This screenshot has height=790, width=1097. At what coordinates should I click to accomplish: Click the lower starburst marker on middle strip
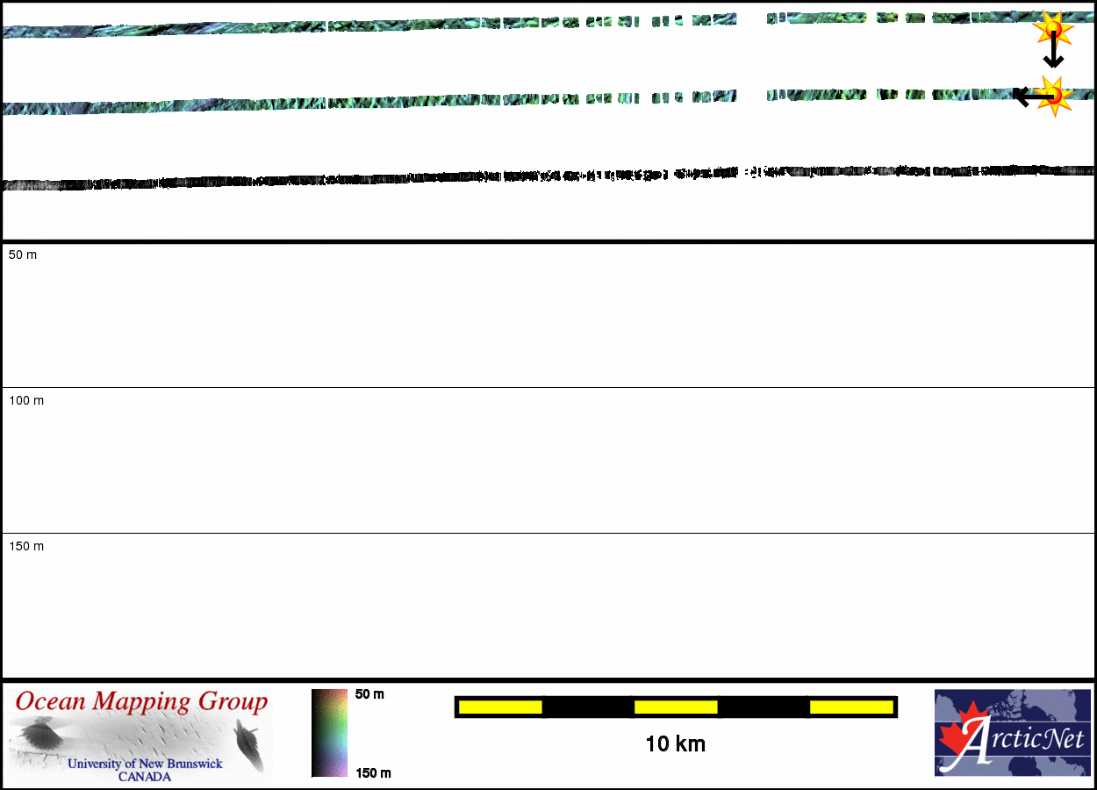pos(1054,95)
